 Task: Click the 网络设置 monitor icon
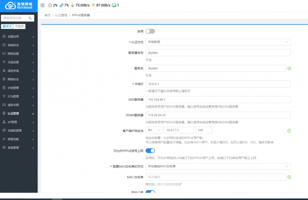[4, 53]
